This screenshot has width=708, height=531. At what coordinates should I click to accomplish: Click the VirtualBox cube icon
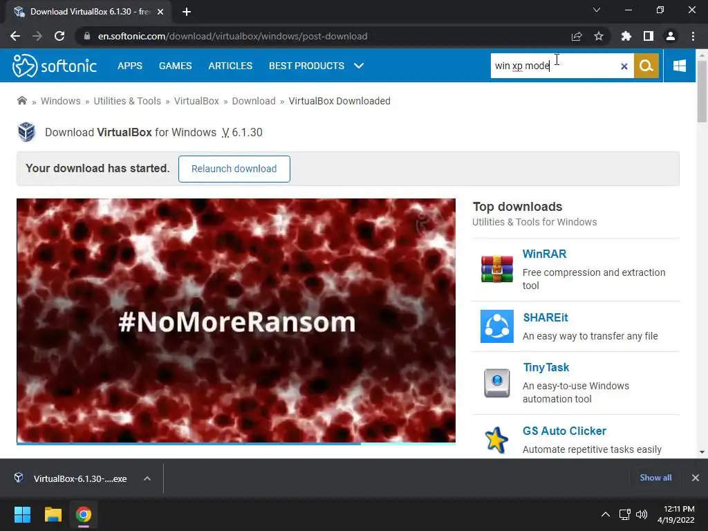[x=26, y=132]
